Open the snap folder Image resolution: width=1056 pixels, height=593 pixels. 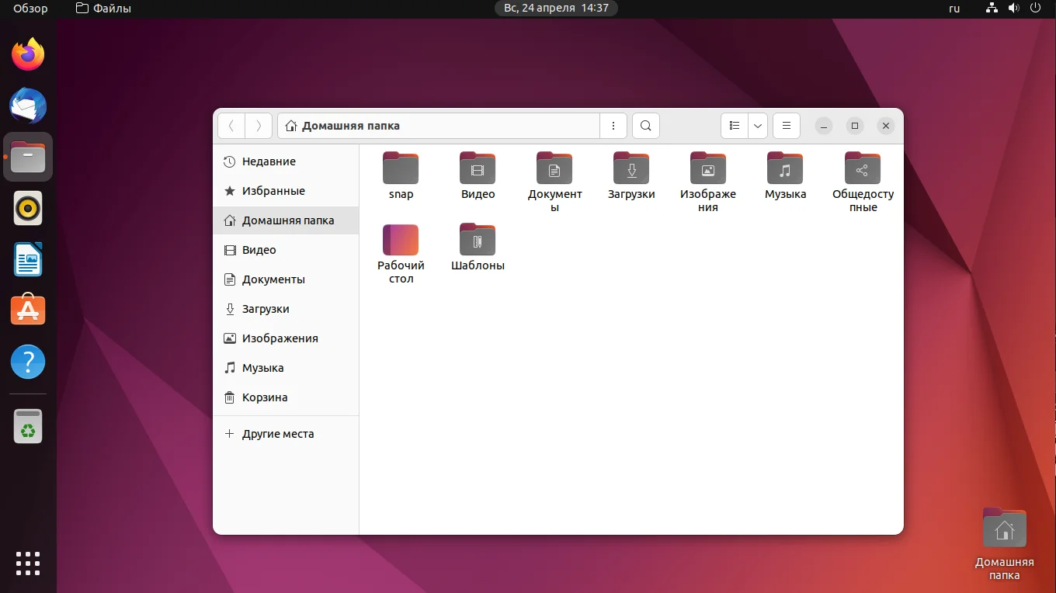tap(401, 168)
